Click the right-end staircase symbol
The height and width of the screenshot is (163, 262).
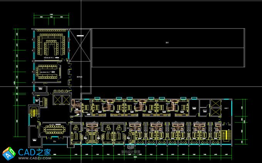click(226, 135)
